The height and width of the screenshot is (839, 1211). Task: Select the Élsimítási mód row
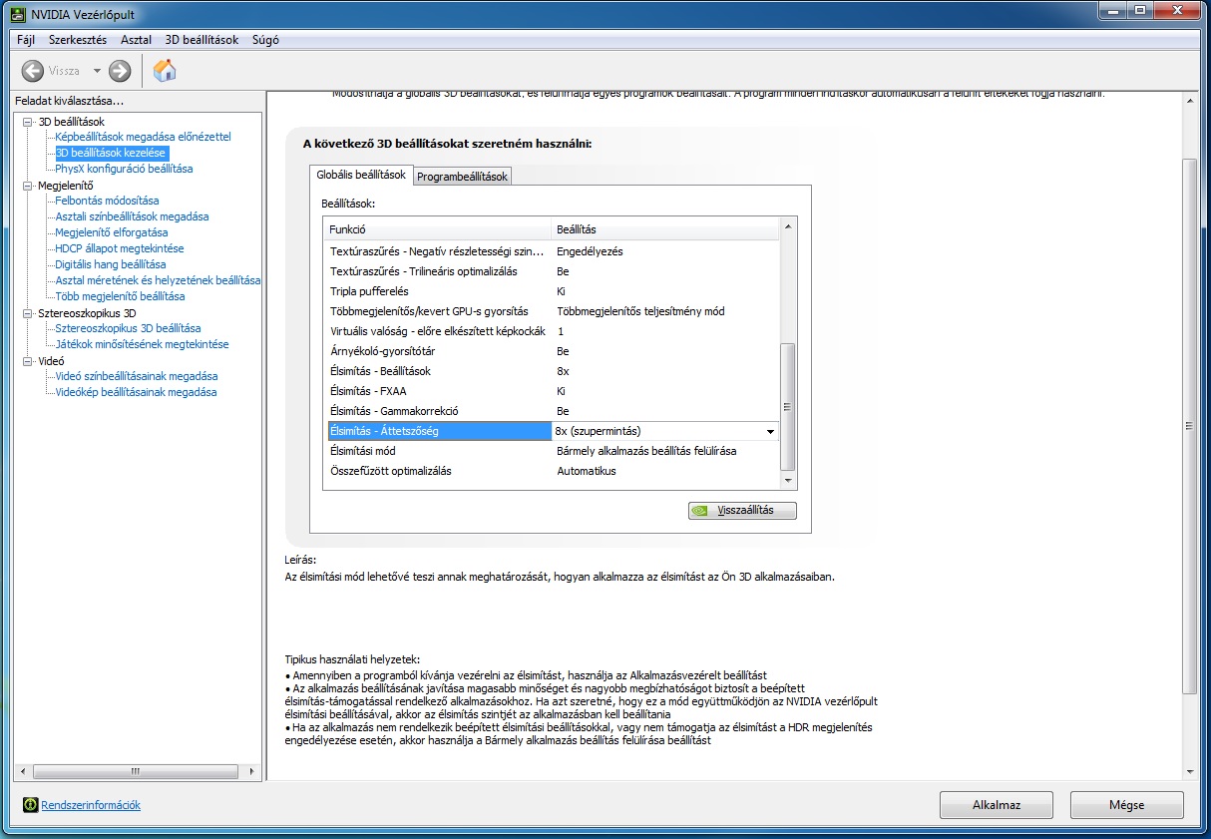(x=552, y=451)
